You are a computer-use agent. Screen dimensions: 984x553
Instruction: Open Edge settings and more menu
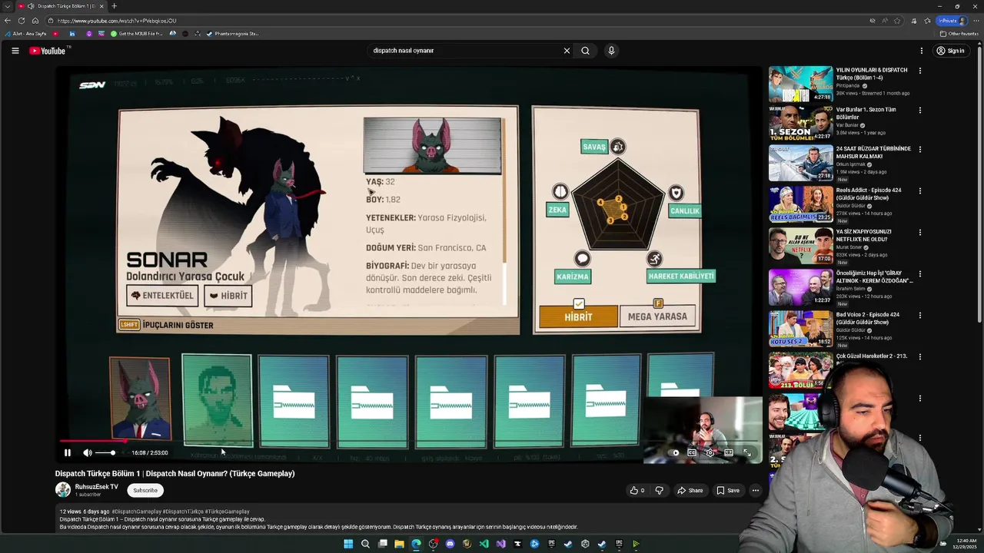(x=976, y=21)
